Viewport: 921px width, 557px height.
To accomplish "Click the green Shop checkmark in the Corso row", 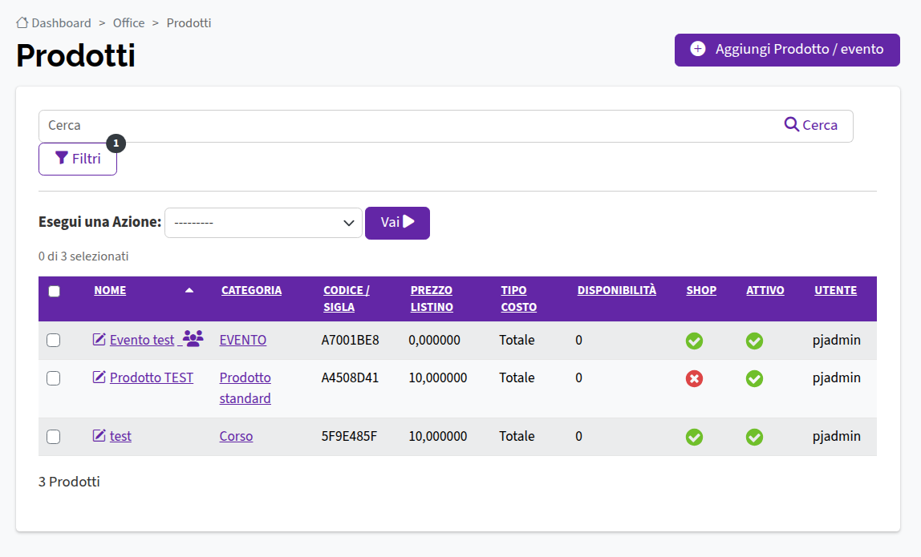I will pyautogui.click(x=694, y=438).
